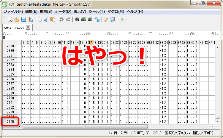223x138 pixels.
Task: Select row header 17705
Action: pyautogui.click(x=10, y=122)
